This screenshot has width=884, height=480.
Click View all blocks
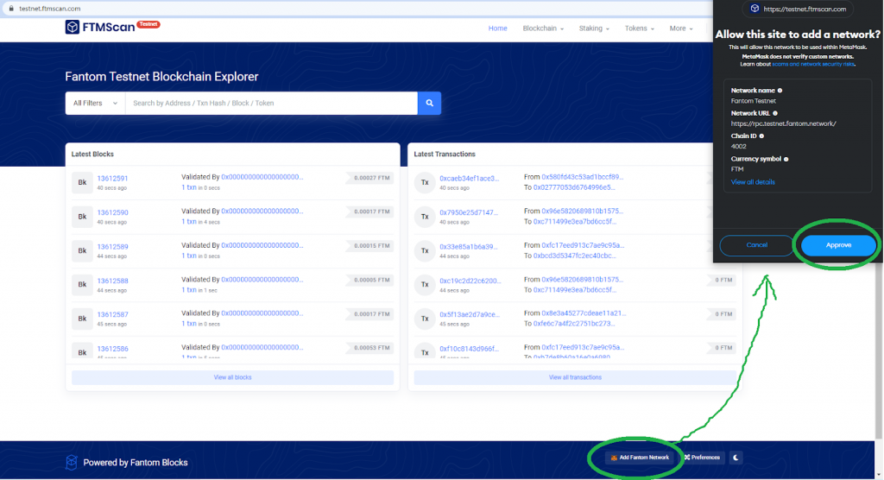pyautogui.click(x=232, y=377)
